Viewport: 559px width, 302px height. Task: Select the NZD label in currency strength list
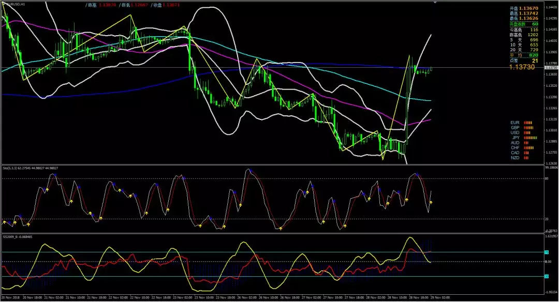click(515, 158)
